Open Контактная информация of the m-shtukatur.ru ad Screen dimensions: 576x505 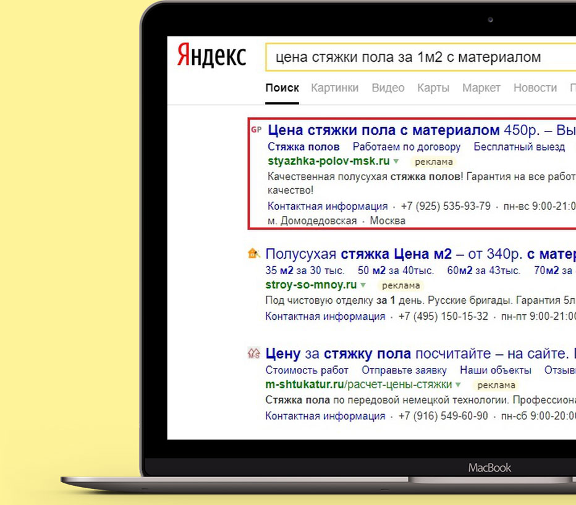click(x=326, y=416)
